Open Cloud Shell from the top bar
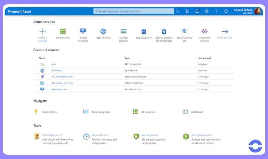The width and height of the screenshot is (268, 159). pyautogui.click(x=178, y=12)
